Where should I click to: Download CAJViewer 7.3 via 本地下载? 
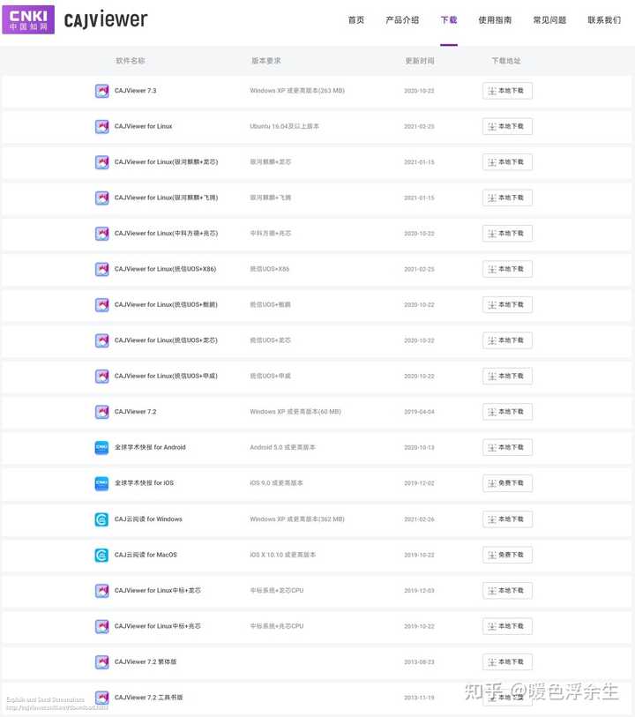[507, 91]
